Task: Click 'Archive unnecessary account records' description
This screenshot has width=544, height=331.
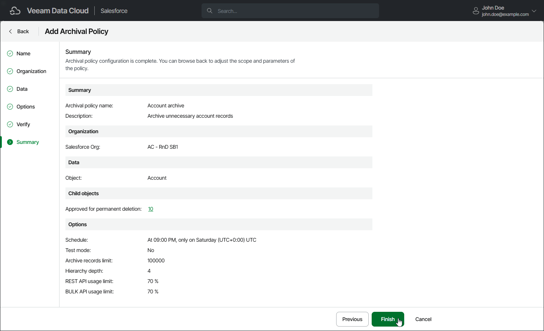Action: (190, 116)
